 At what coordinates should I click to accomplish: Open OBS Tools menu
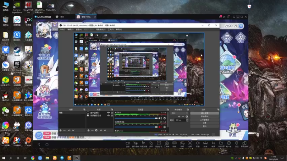point(110,29)
